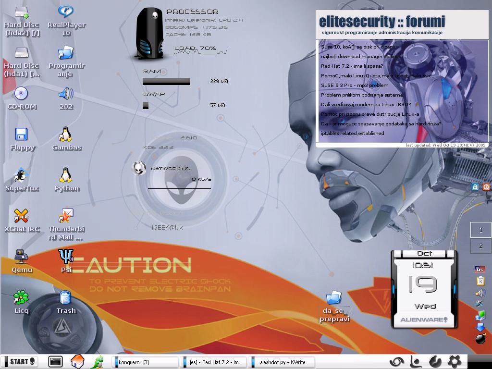Open the terminal icon in the panel
Screen dimensions: 492x369
(x=55, y=362)
